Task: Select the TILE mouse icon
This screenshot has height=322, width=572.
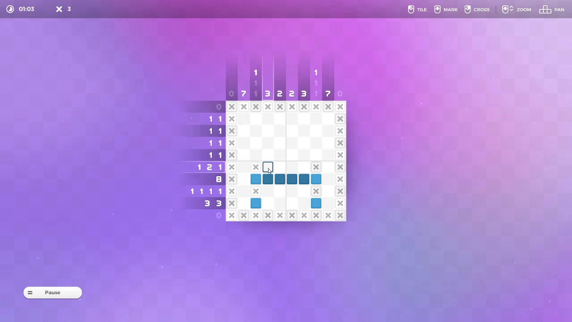Action: 411,9
